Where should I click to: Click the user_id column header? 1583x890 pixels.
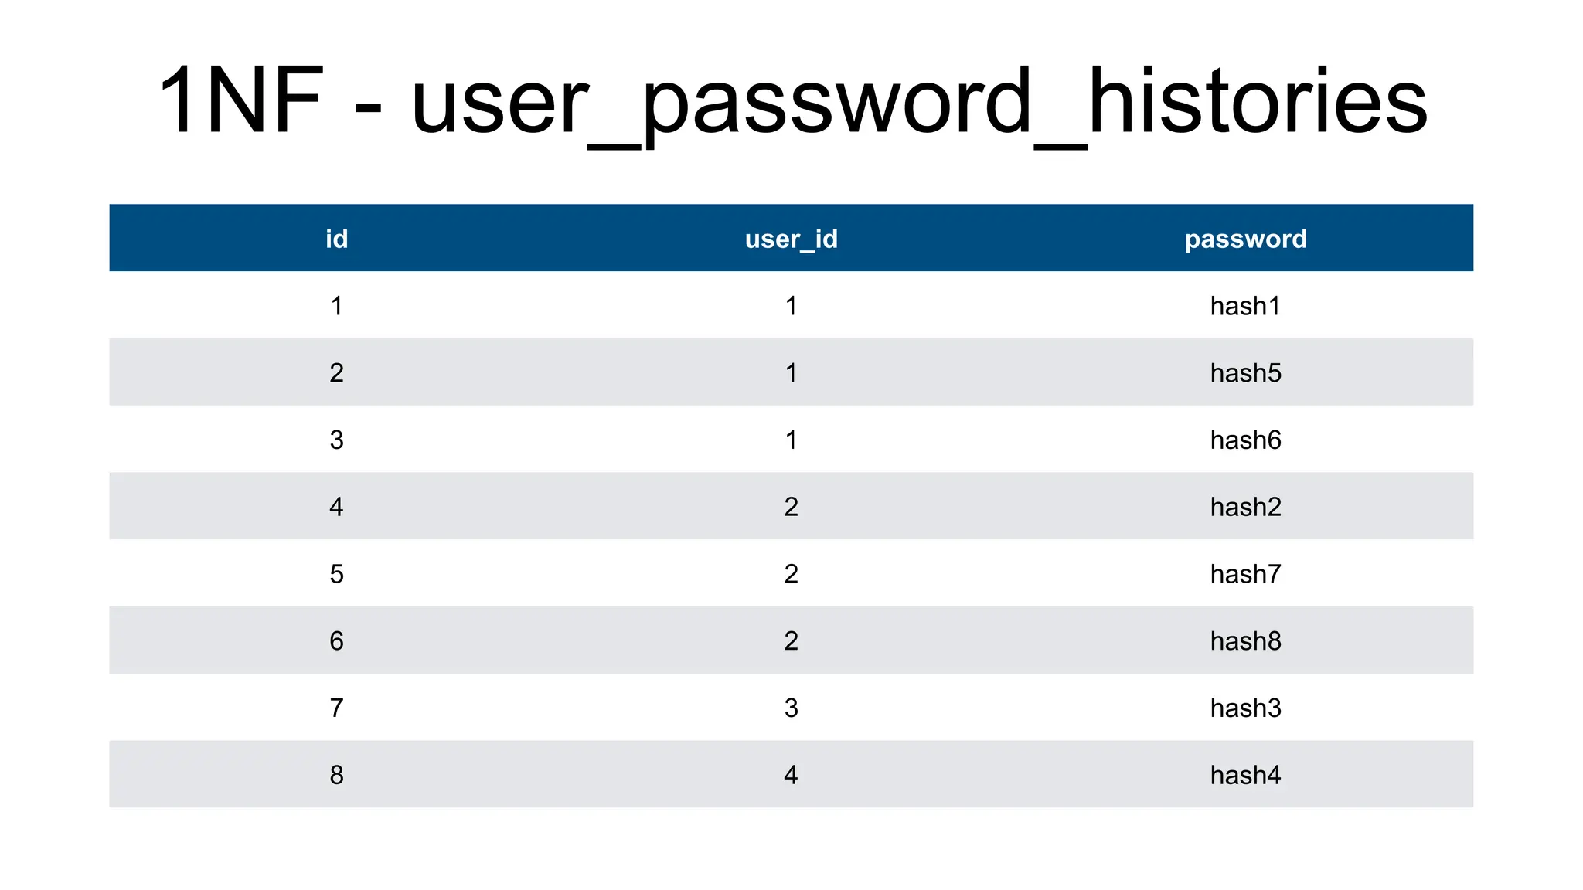pos(791,239)
